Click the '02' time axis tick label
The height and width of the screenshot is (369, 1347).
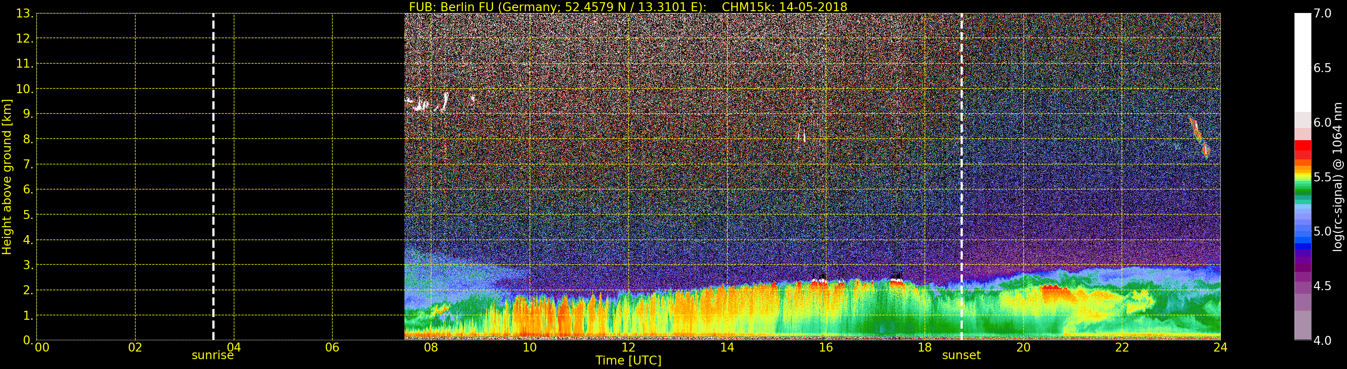tap(135, 348)
